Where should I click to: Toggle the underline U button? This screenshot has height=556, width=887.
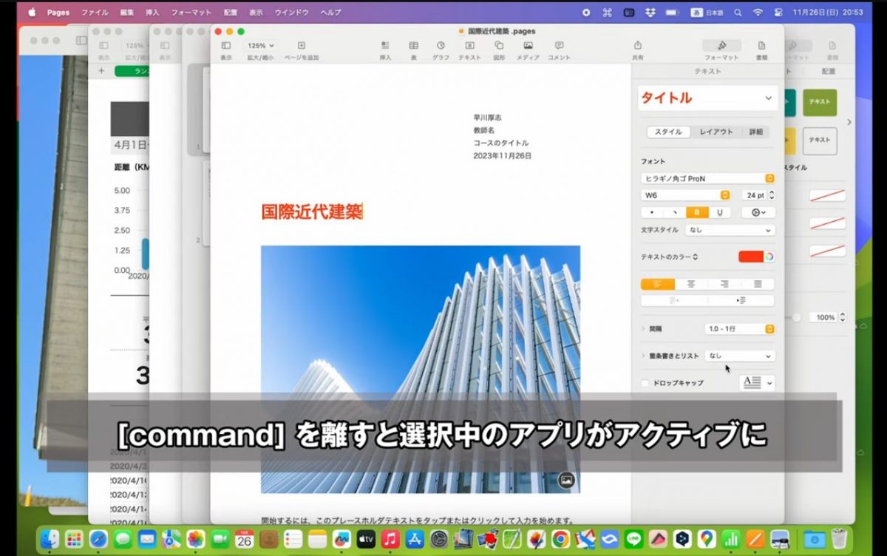719,212
